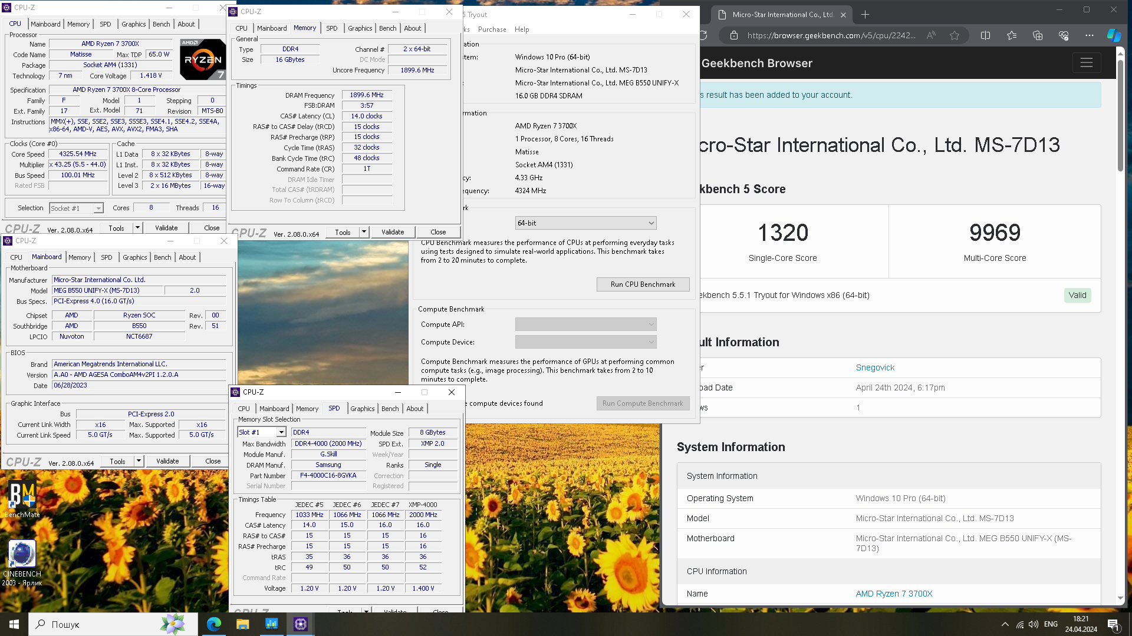The width and height of the screenshot is (1132, 636).
Task: Open Geekbench Browser hamburger menu
Action: click(x=1087, y=62)
